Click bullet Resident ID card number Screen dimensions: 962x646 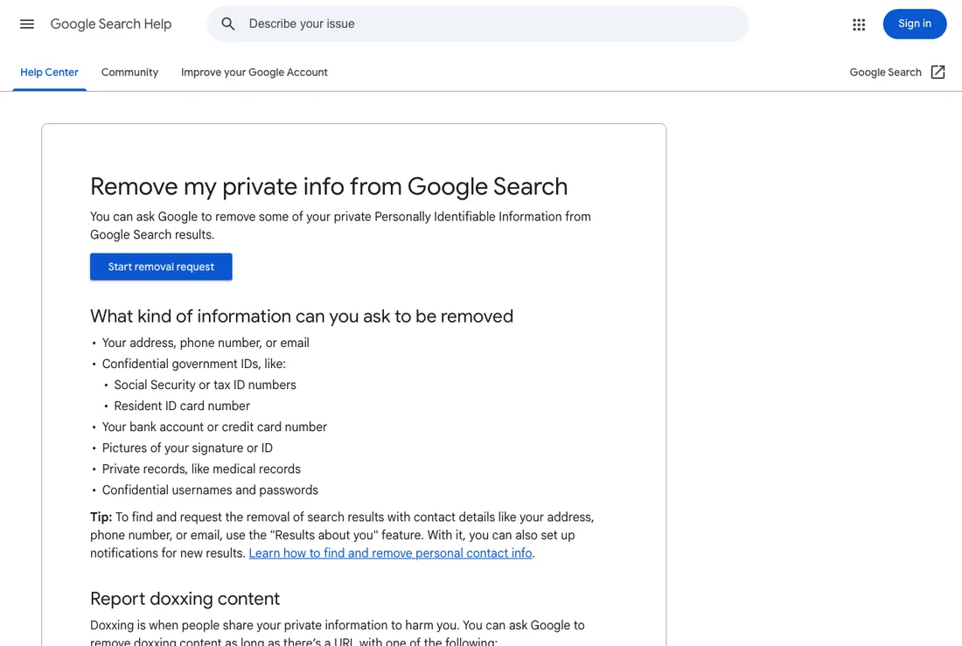click(182, 406)
